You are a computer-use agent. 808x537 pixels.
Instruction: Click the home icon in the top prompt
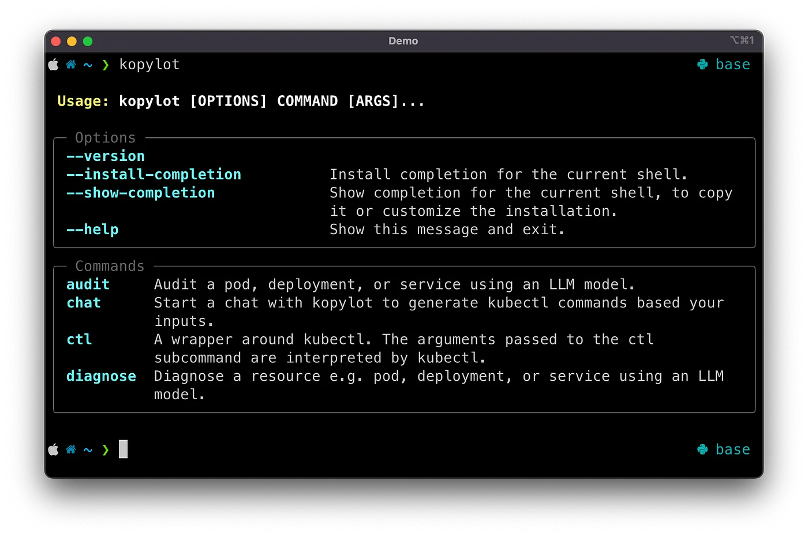71,65
